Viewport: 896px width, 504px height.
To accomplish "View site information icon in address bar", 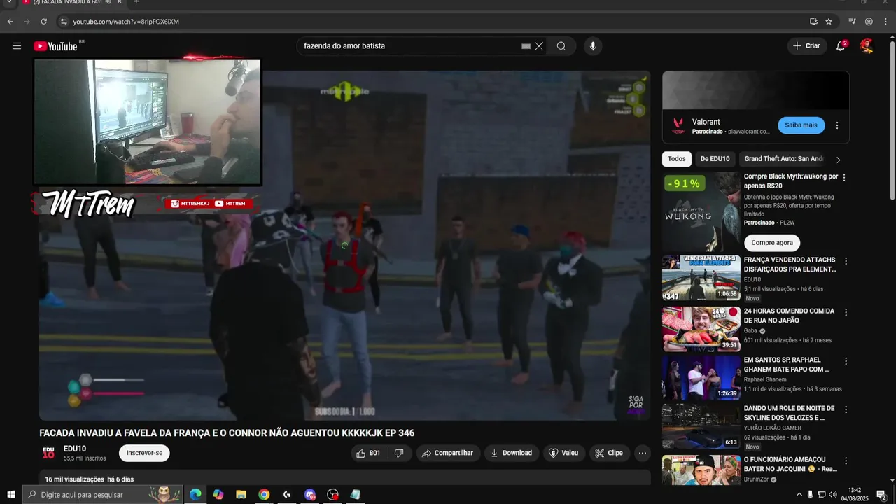I will coord(63,22).
